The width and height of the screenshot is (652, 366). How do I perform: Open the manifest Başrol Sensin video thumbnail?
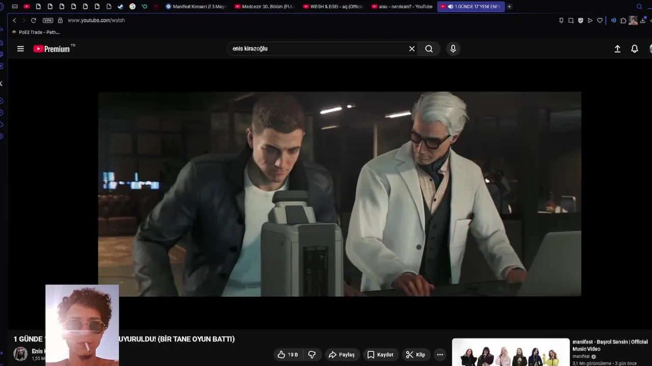pos(511,352)
